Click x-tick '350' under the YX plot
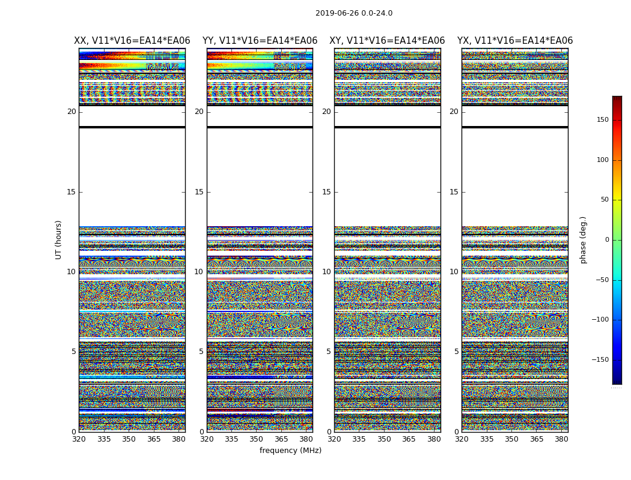The image size is (631, 480). pos(512,439)
